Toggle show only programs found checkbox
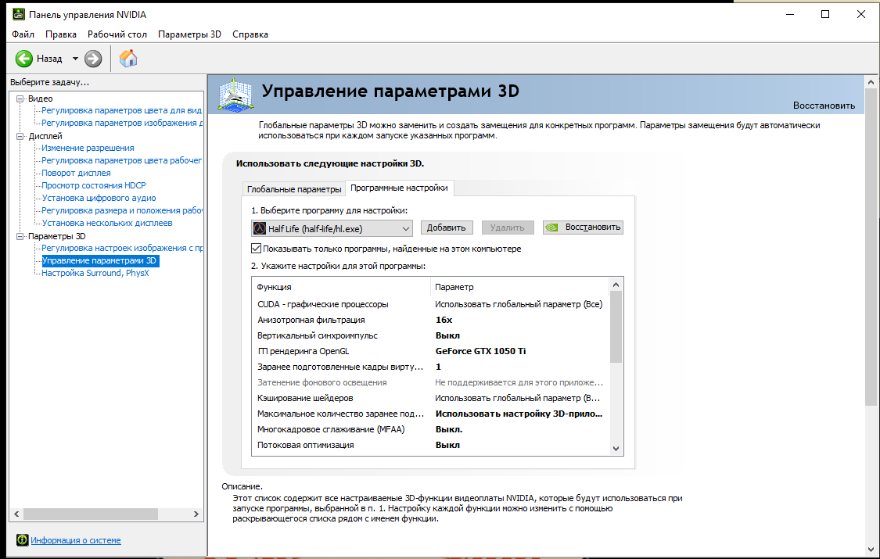Viewport: 880px width, 559px height. tap(256, 249)
